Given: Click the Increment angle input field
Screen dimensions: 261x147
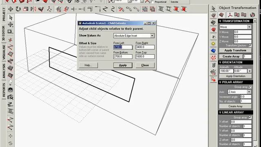Looking at the screenshot, I should 246,97.
